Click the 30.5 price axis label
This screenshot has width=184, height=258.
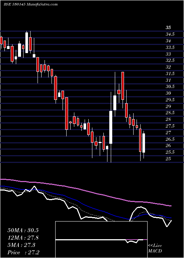pyautogui.click(x=170, y=87)
